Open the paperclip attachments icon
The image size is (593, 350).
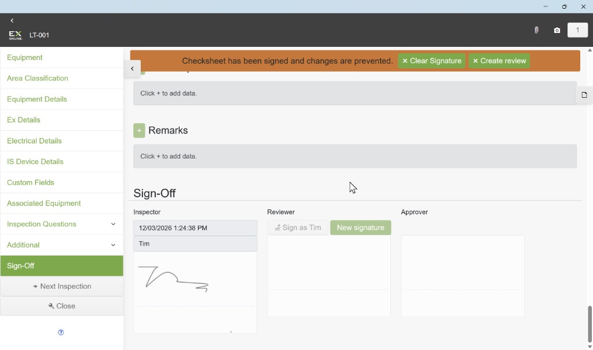tap(536, 30)
